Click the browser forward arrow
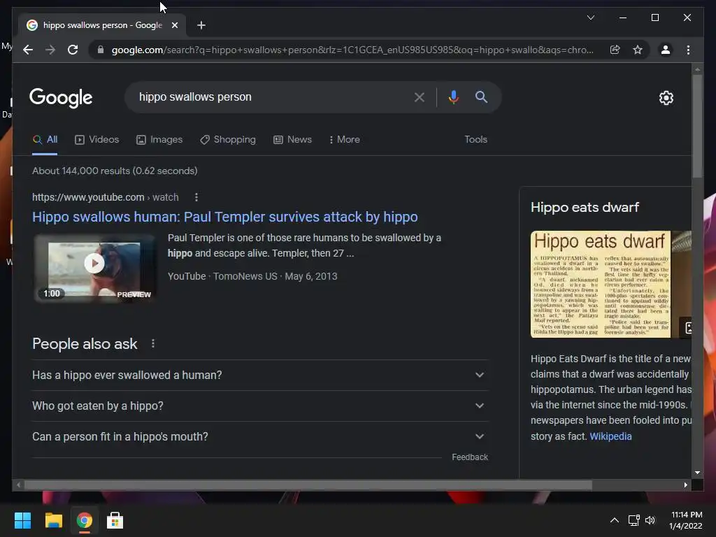 (50, 50)
